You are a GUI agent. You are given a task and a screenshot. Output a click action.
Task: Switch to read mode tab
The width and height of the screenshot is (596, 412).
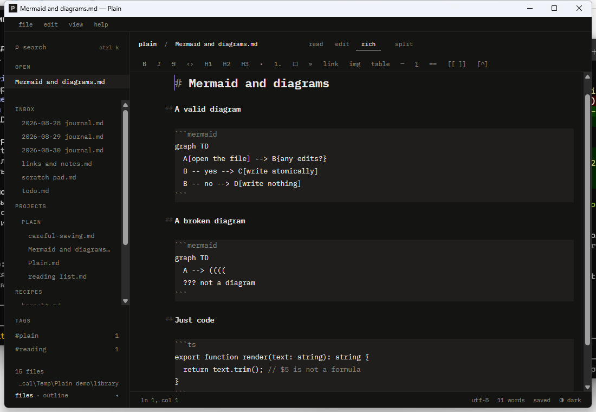(316, 44)
